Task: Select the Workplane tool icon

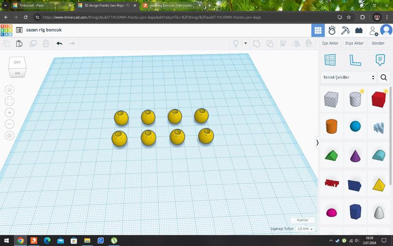Action: (x=330, y=60)
